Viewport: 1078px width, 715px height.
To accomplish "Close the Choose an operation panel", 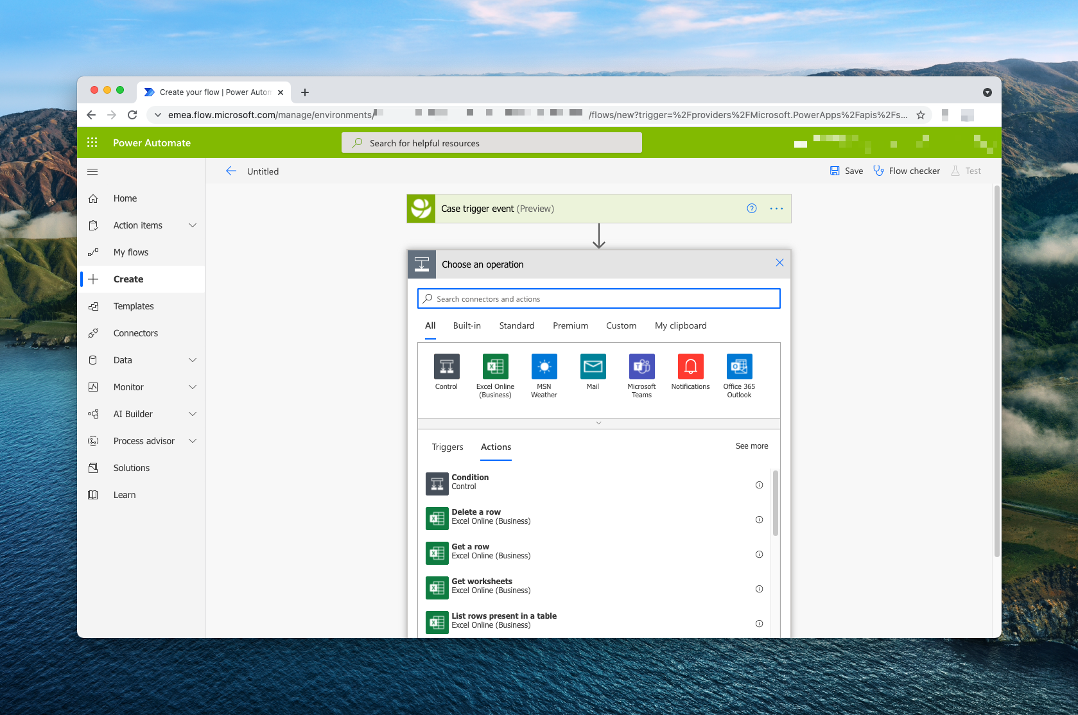I will [x=779, y=263].
